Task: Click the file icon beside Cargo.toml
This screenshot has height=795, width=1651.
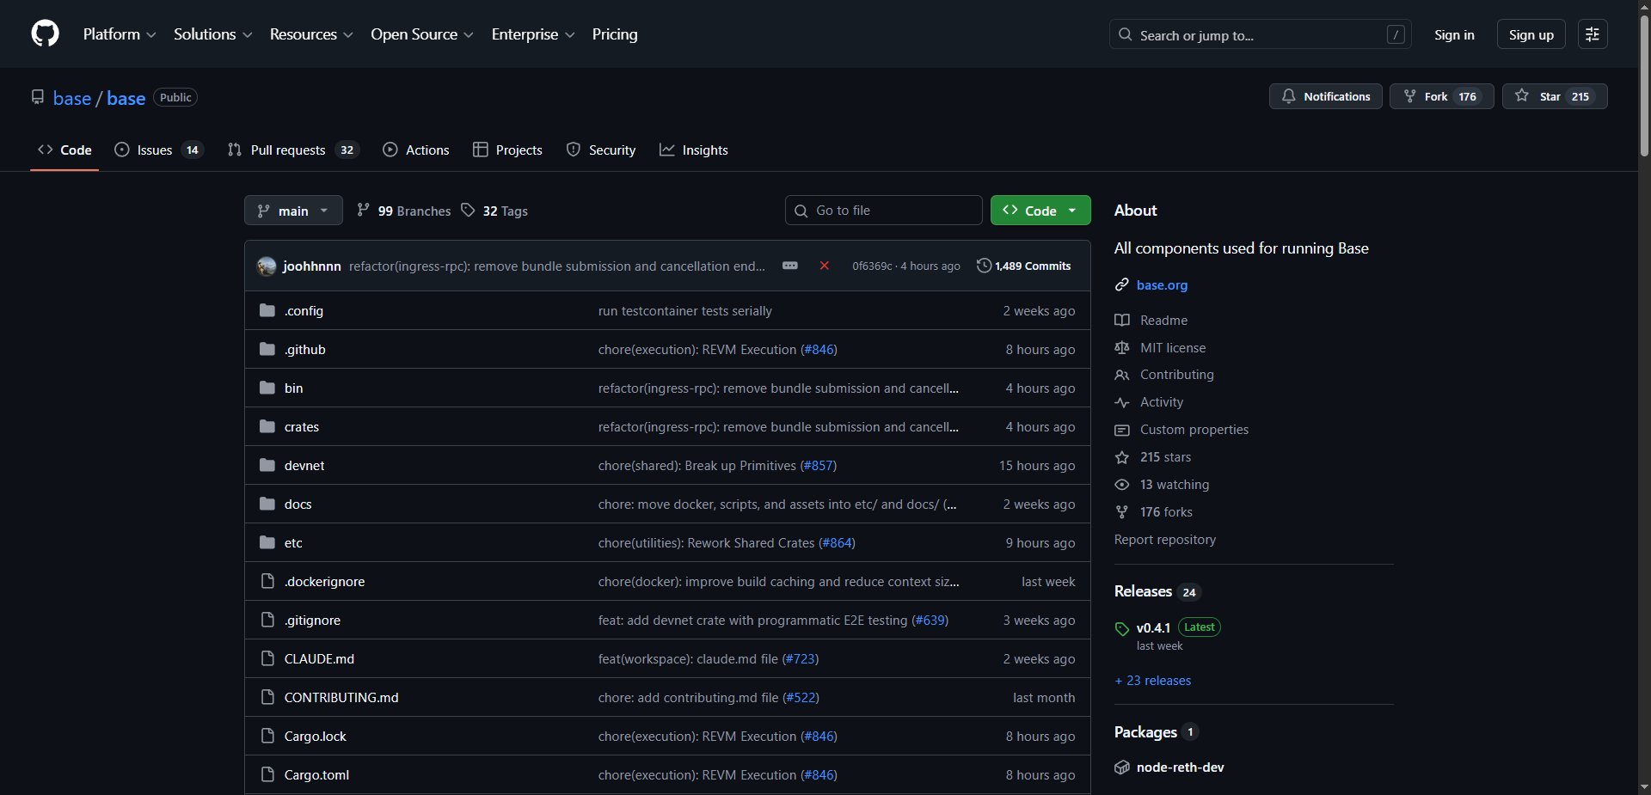Action: (267, 774)
